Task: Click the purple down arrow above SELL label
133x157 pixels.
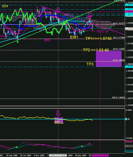Action: tap(58, 114)
